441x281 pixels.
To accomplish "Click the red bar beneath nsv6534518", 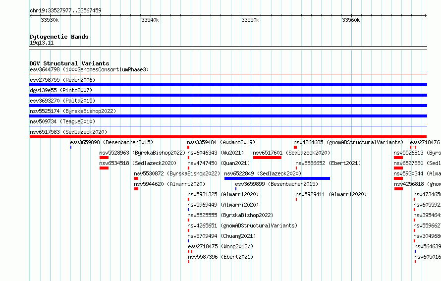I will pyautogui.click(x=104, y=168).
